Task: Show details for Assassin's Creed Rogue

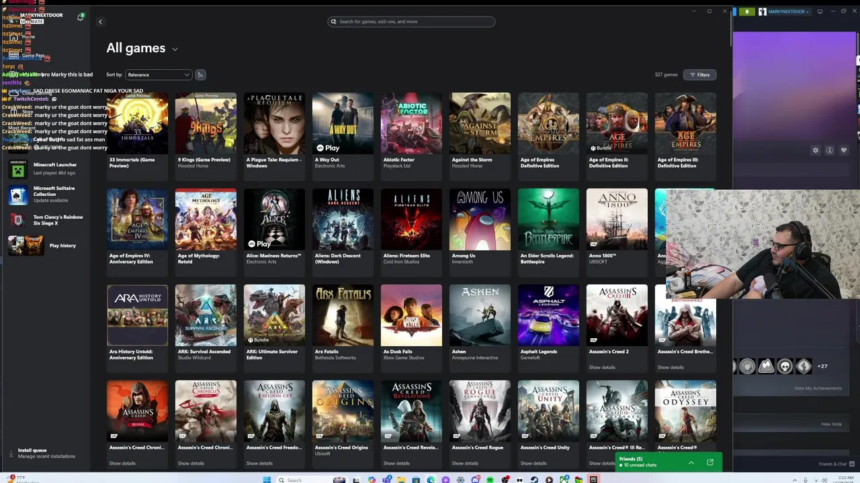Action: pos(465,463)
